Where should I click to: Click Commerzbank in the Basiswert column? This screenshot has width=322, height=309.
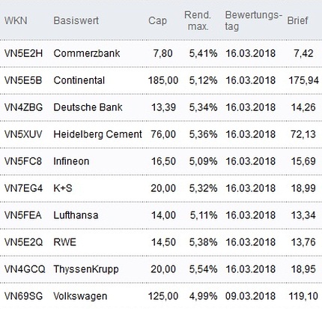87,53
